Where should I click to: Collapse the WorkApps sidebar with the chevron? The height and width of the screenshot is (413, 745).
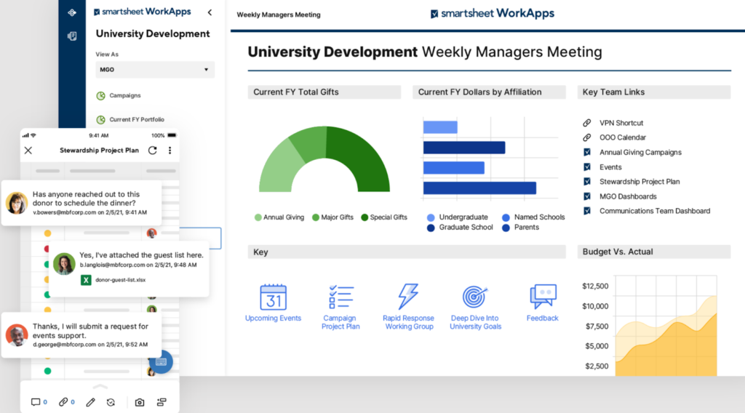210,13
